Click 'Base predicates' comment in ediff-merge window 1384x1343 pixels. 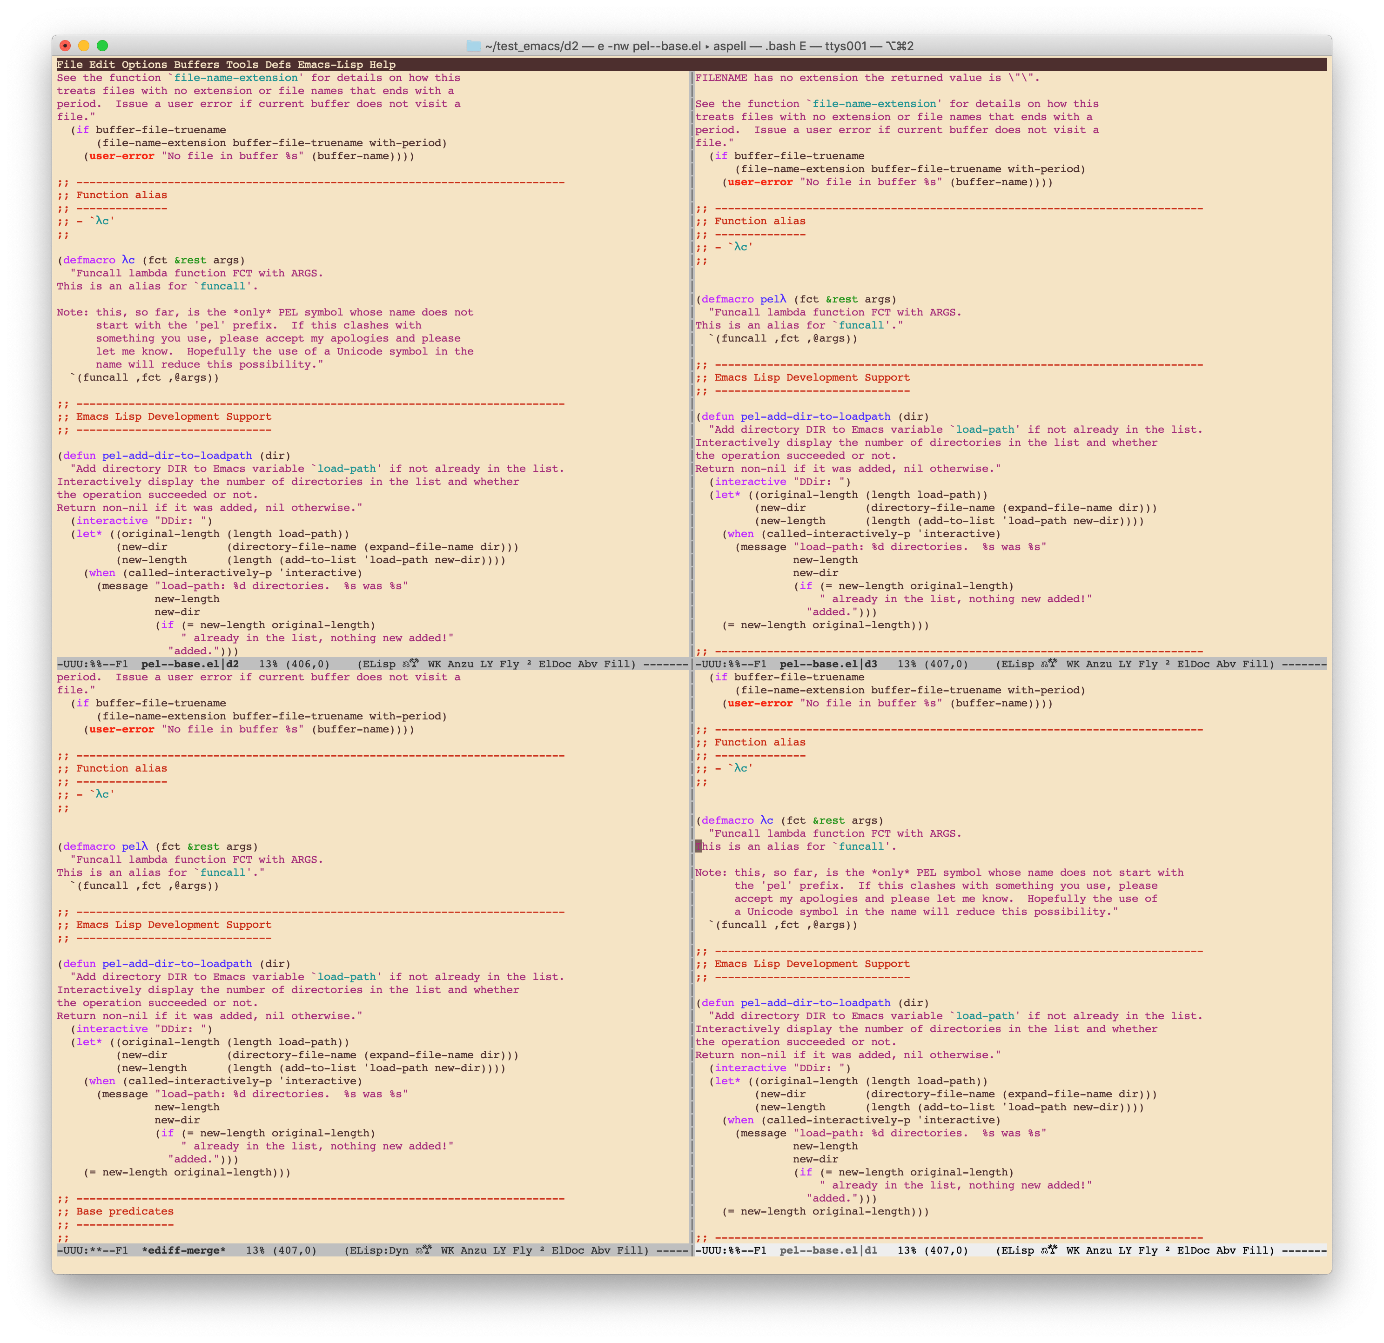coord(125,1211)
